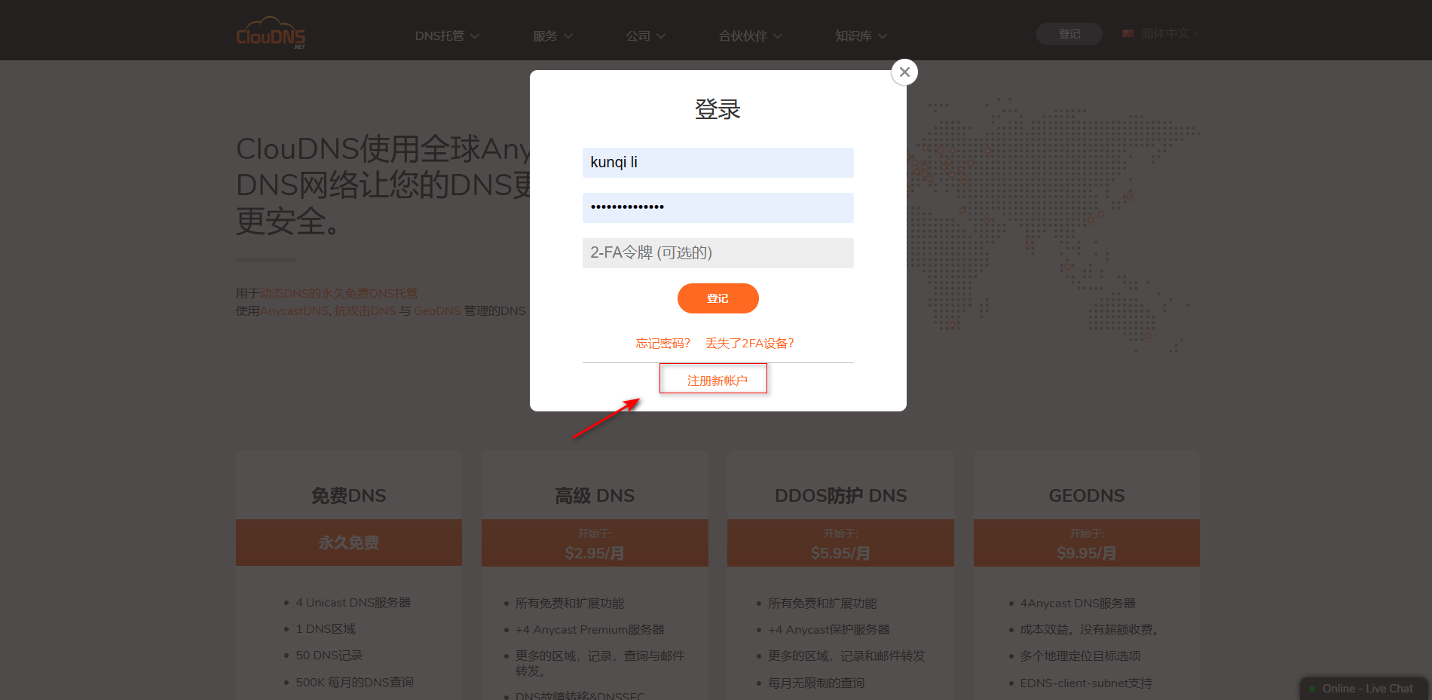This screenshot has height=700, width=1432.
Task: Open the 动态DNS的永久免费DNS托管 link
Action: 338,293
